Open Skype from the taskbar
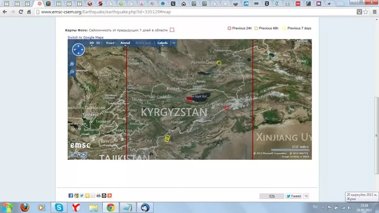The image size is (379, 213). 59,207
